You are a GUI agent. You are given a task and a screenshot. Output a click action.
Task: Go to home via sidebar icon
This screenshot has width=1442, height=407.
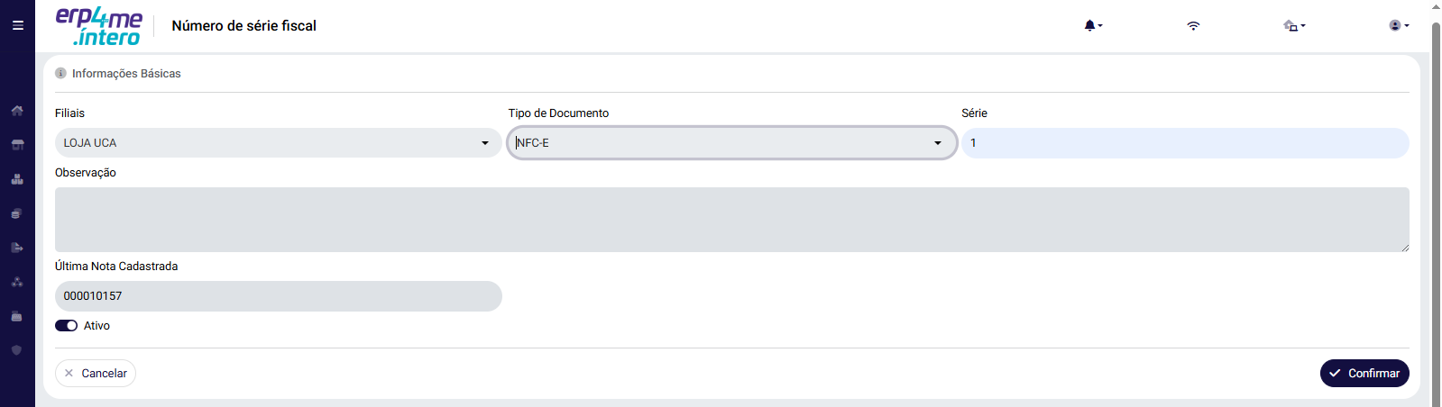tap(17, 111)
